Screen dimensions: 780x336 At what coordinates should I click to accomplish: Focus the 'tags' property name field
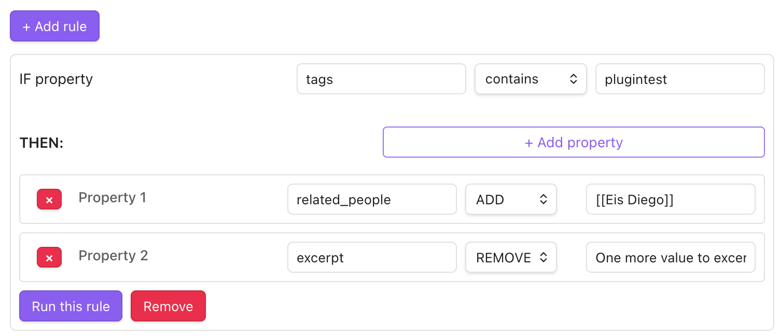pos(381,79)
